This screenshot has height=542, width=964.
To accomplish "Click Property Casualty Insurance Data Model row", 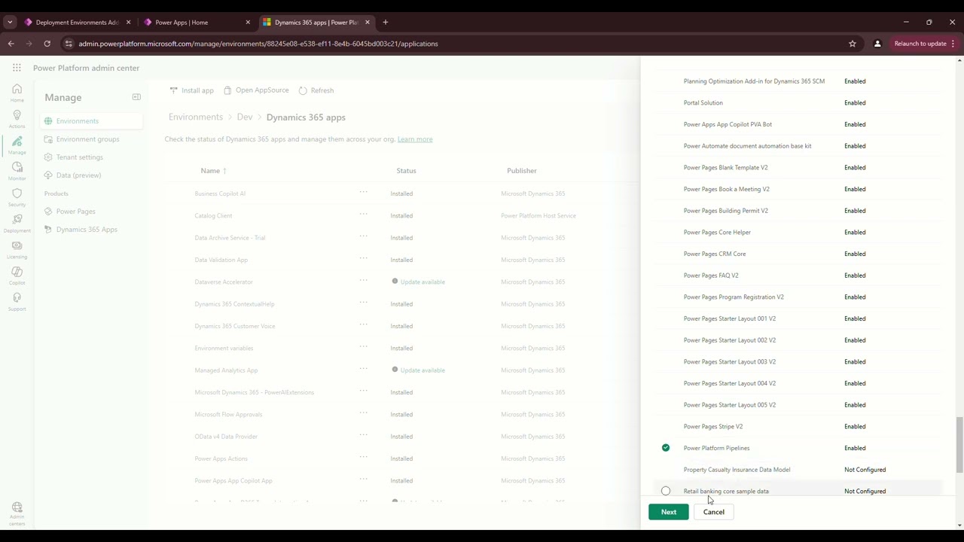I will (x=798, y=470).
